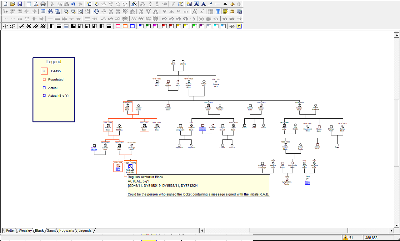The height and width of the screenshot is (241, 400).
Task: Toggle the blue grid display button
Action: point(218,11)
